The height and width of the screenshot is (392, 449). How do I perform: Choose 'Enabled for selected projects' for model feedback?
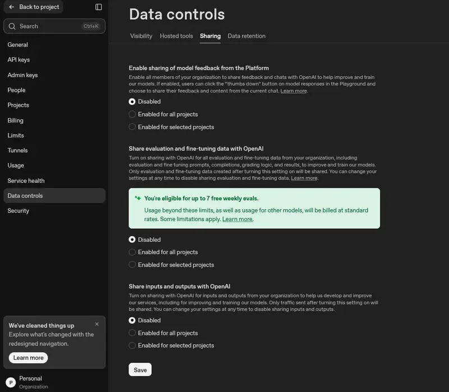(x=132, y=127)
